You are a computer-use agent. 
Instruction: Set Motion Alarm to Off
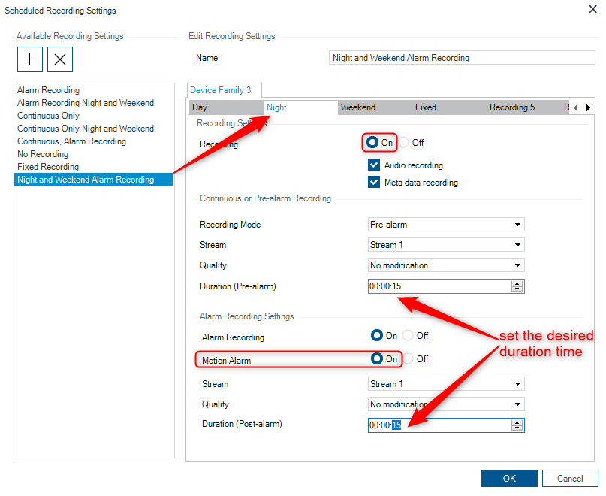(409, 359)
